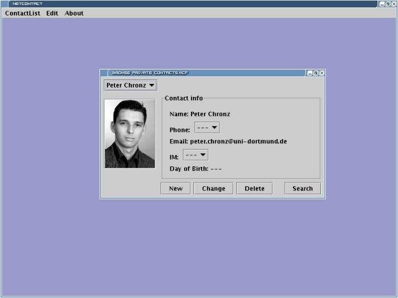Expand the IM dropdown
Screen dimensions: 398x298
(x=195, y=155)
